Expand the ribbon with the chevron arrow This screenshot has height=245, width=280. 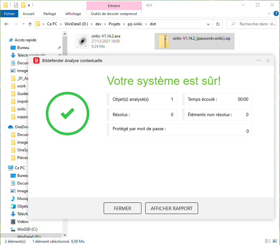click(x=269, y=13)
